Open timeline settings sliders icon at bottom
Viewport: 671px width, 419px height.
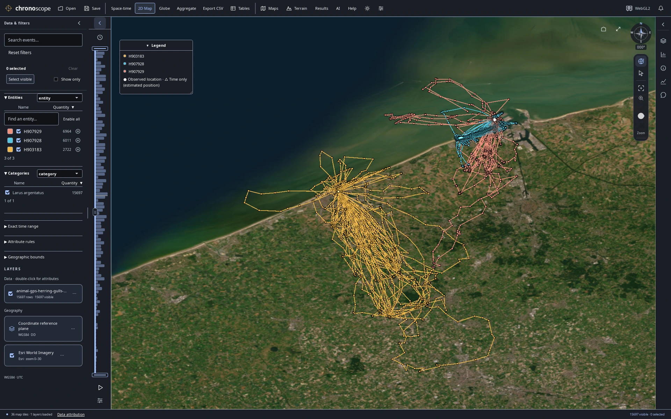(x=100, y=400)
